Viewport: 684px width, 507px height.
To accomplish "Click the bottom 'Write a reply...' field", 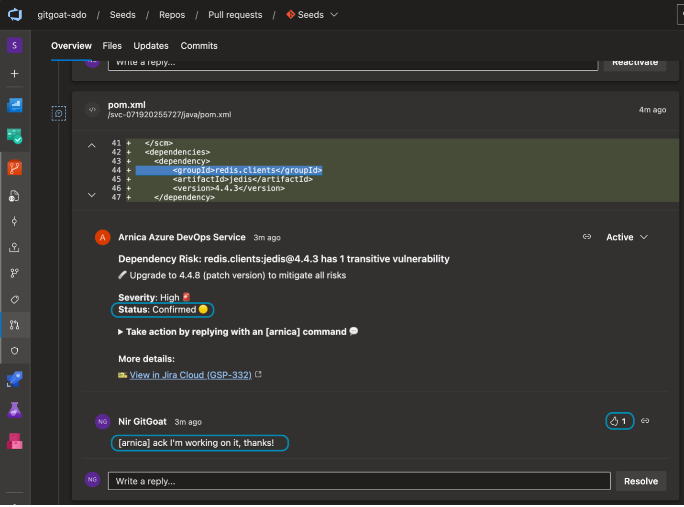I will click(359, 481).
